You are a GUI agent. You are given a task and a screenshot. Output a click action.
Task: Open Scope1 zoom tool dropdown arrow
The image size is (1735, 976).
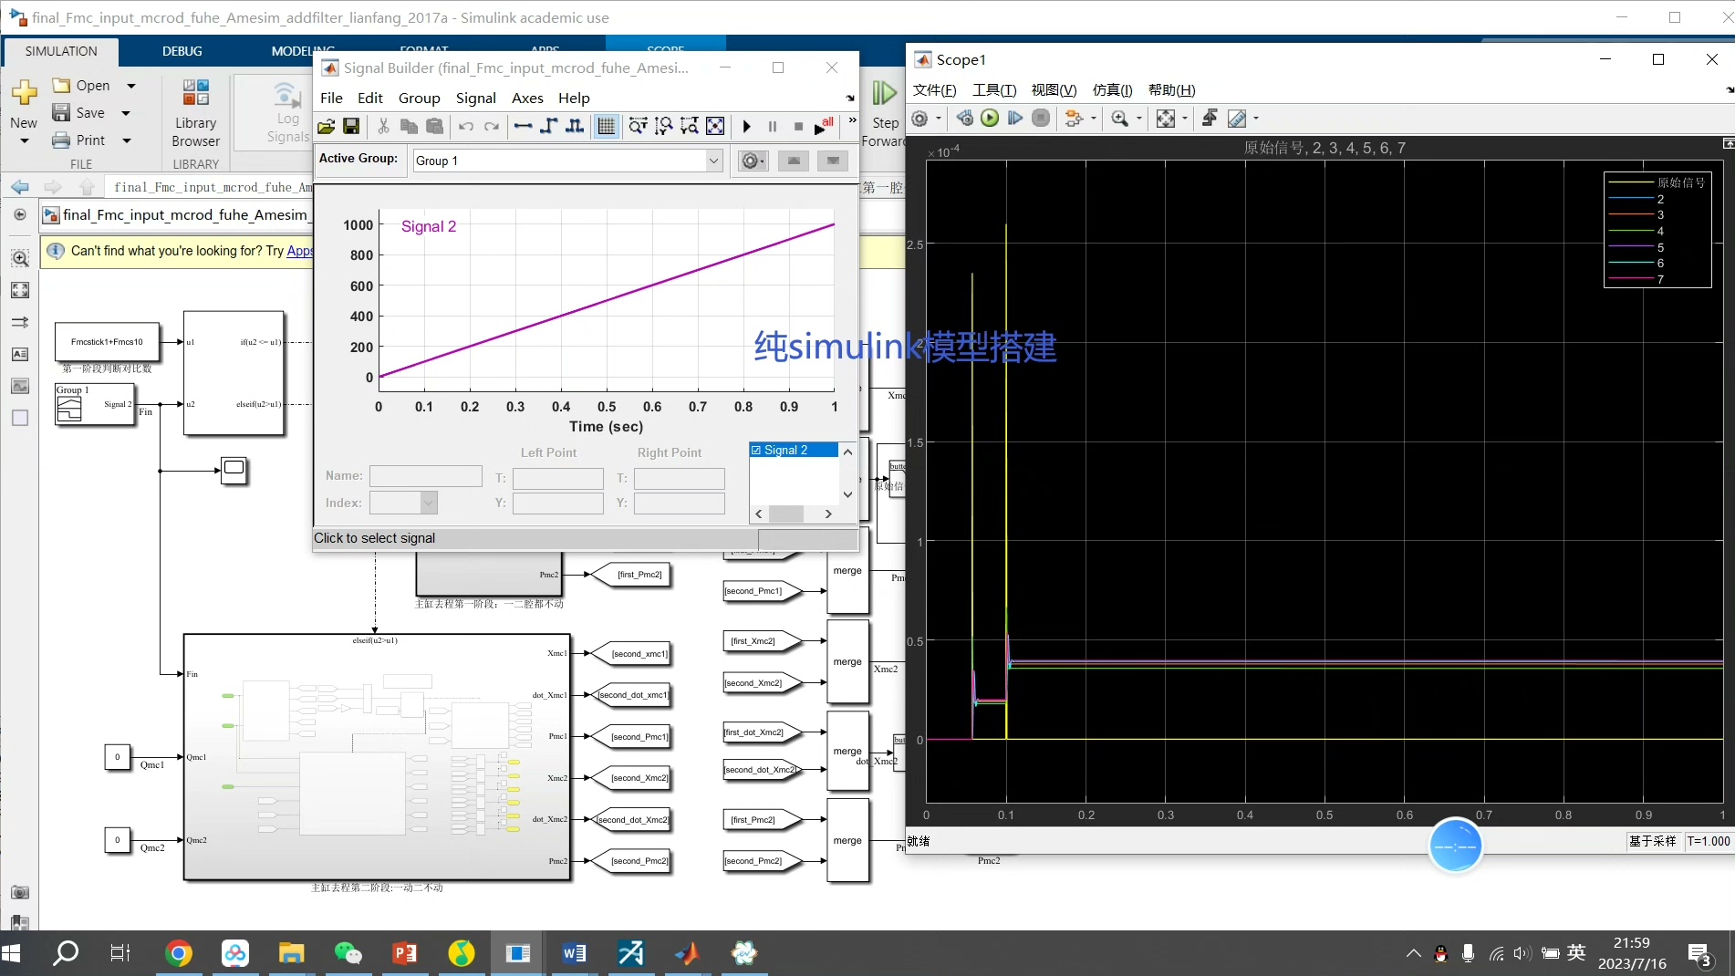(1139, 119)
